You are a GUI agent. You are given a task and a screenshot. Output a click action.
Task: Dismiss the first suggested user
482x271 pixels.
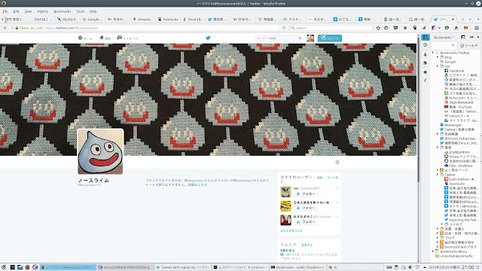point(337,188)
